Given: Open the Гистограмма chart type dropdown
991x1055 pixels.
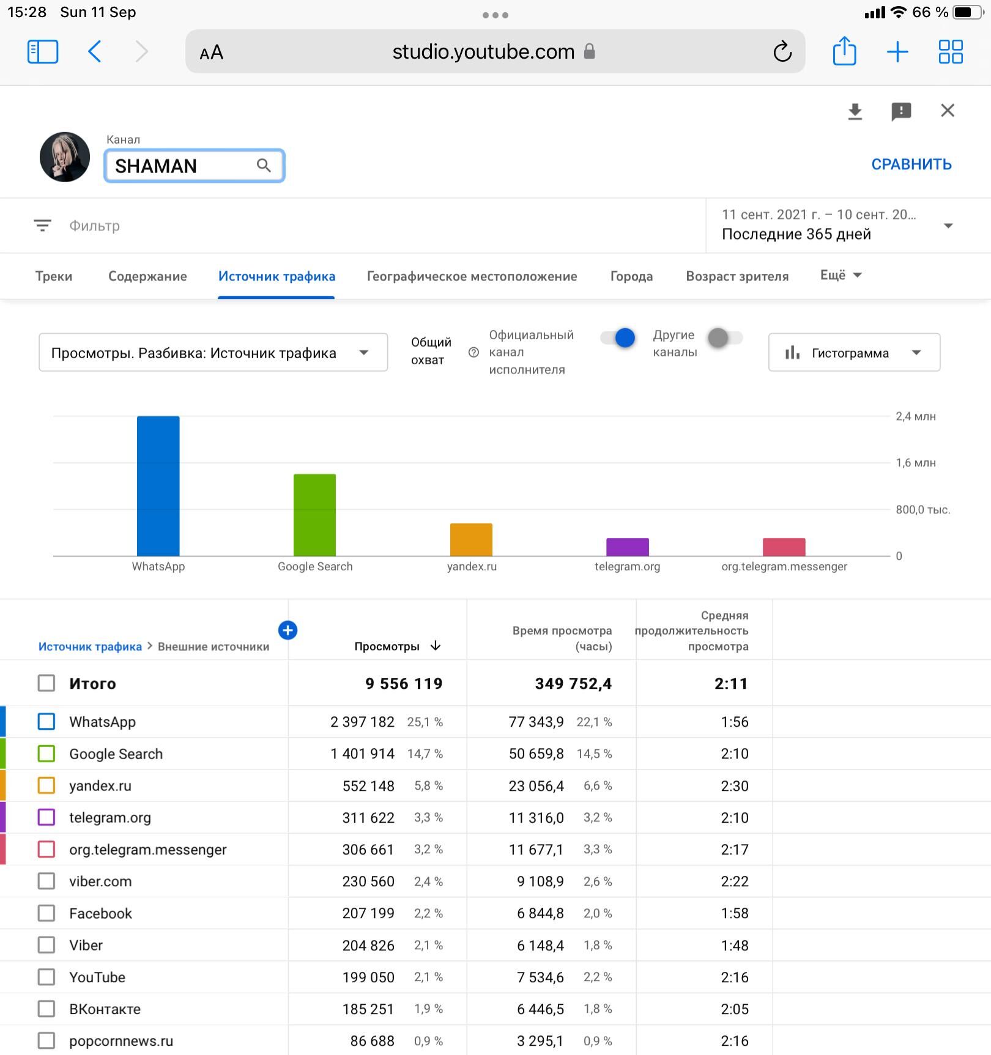Looking at the screenshot, I should pos(854,352).
